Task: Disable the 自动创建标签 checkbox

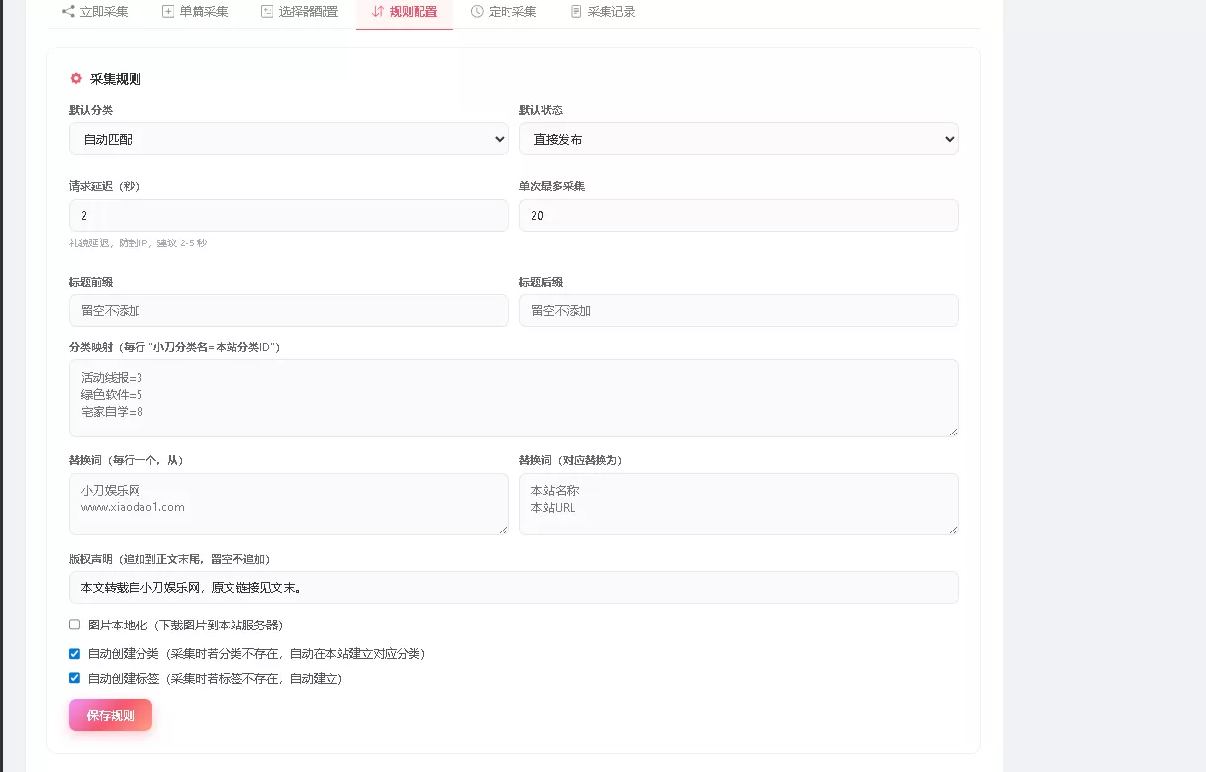Action: [x=74, y=677]
